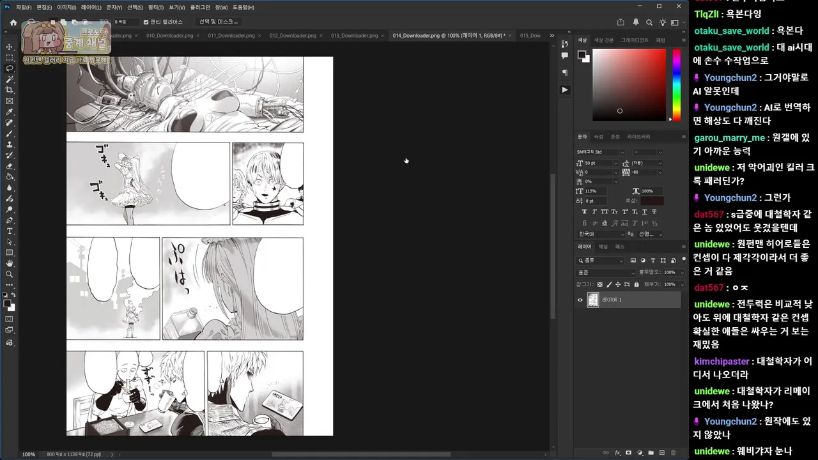Select the Spot Healing Brush tool
Screen dimensions: 818x460
10,123
